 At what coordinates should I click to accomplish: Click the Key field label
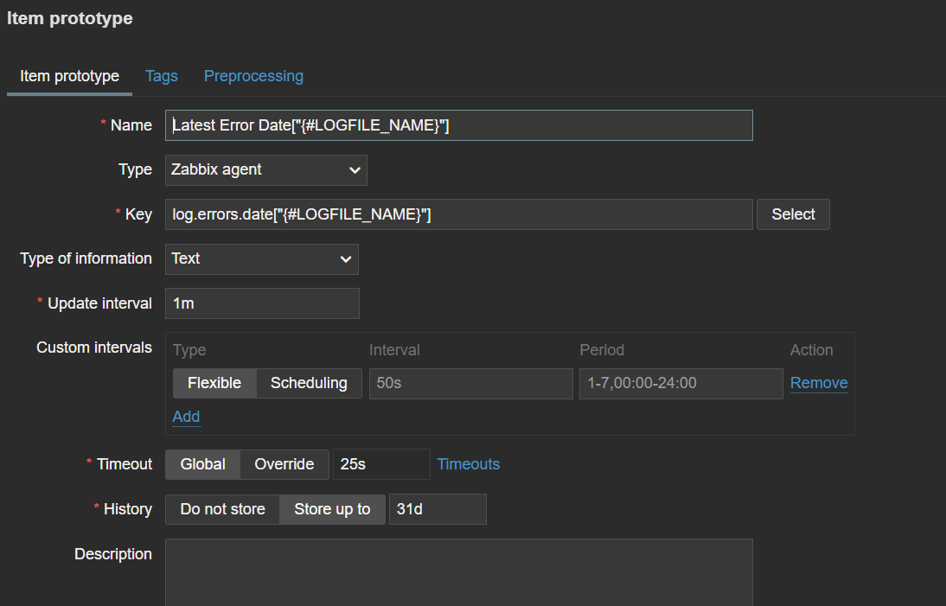(138, 214)
